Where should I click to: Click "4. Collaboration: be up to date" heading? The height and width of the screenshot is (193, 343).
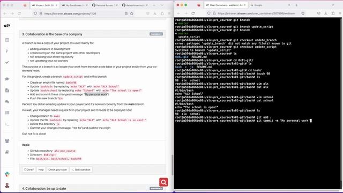point(44,188)
